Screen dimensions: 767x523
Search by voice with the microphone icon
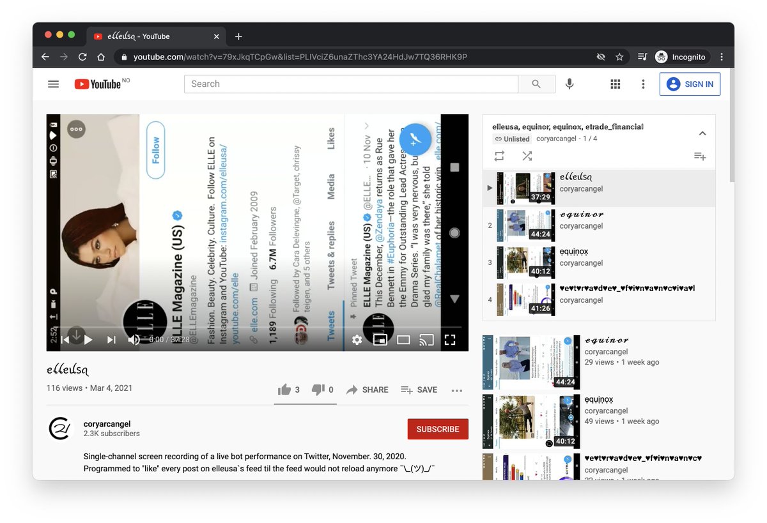569,84
